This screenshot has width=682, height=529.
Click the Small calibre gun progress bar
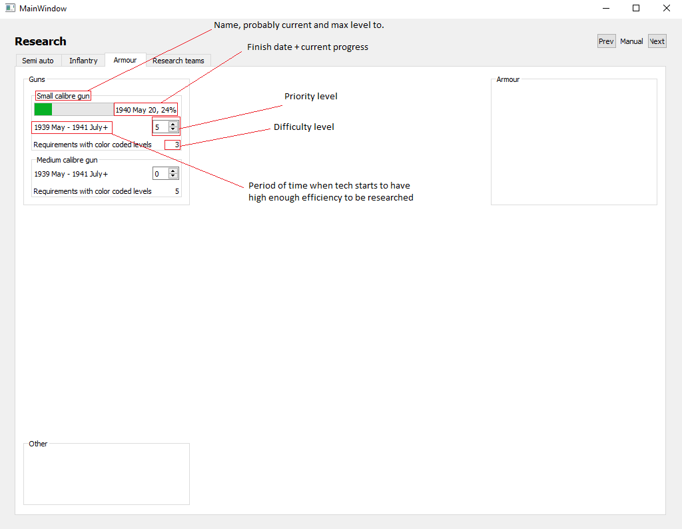(x=73, y=109)
